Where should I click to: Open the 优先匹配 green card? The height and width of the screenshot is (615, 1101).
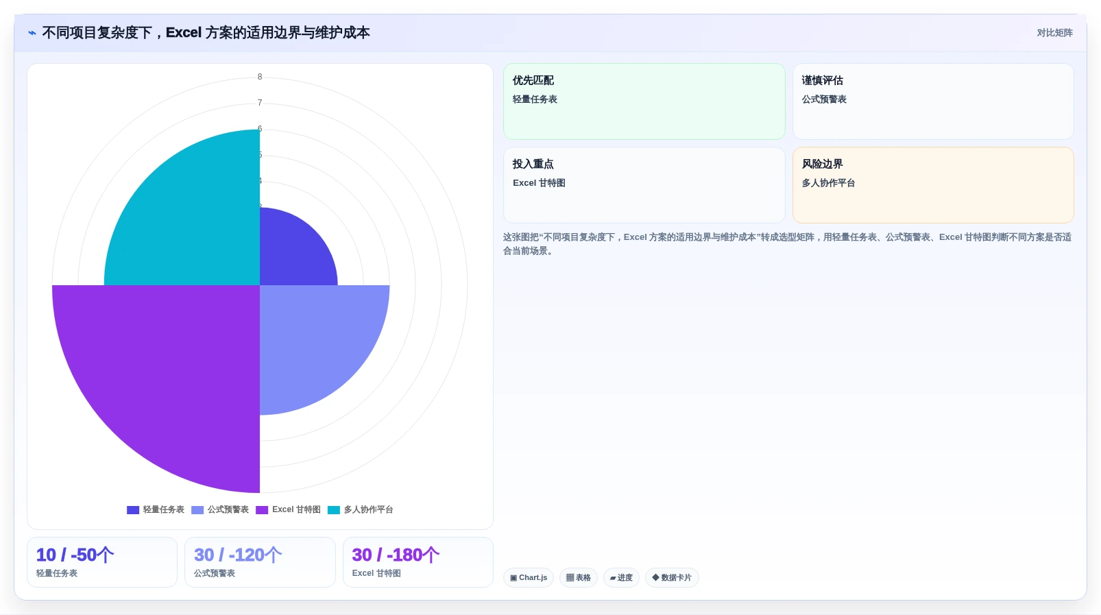coord(644,101)
